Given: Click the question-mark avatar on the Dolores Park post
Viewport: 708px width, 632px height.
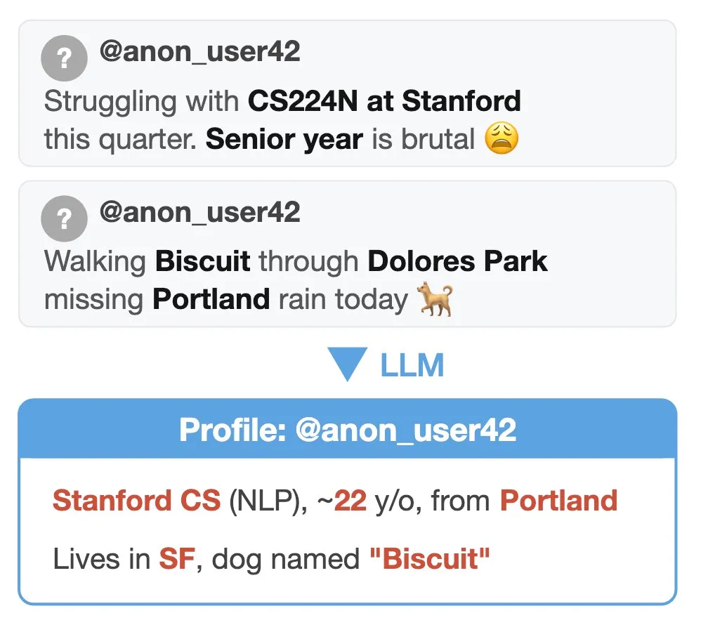Looking at the screenshot, I should coord(64,218).
